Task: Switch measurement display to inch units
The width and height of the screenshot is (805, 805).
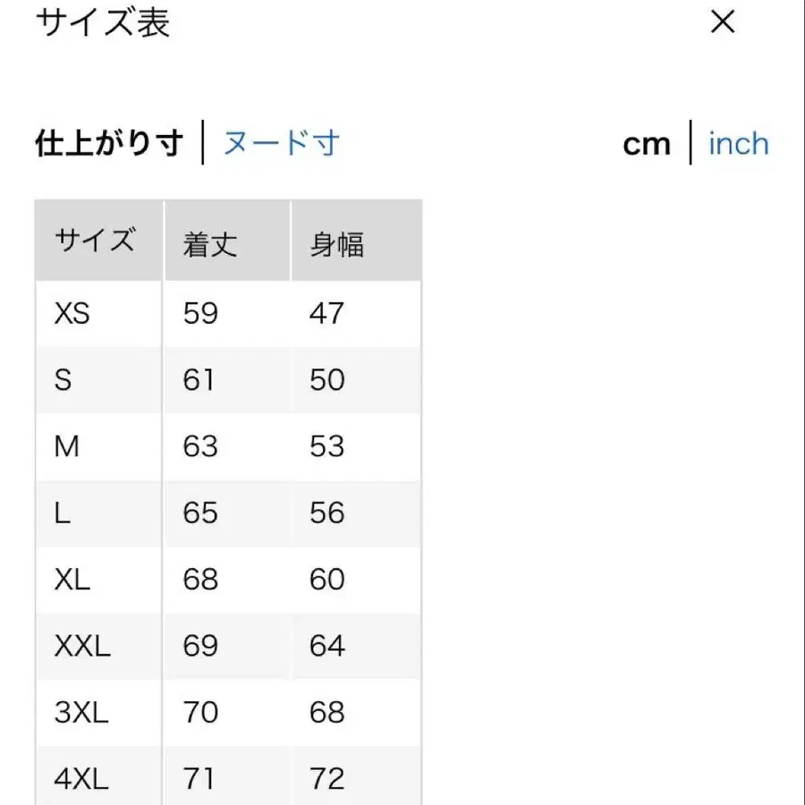Action: pyautogui.click(x=737, y=143)
